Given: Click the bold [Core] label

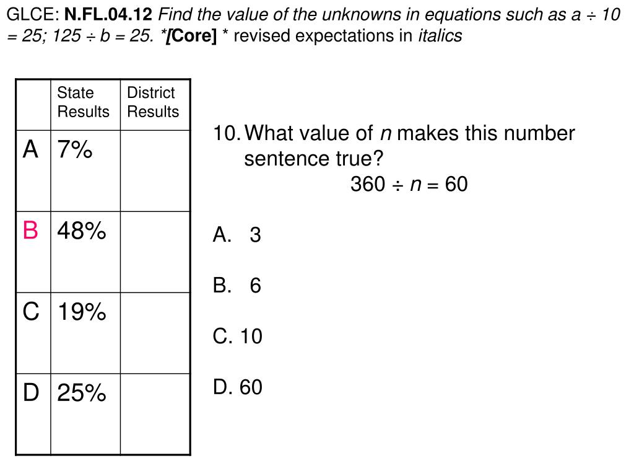Looking at the screenshot, I should tap(192, 36).
